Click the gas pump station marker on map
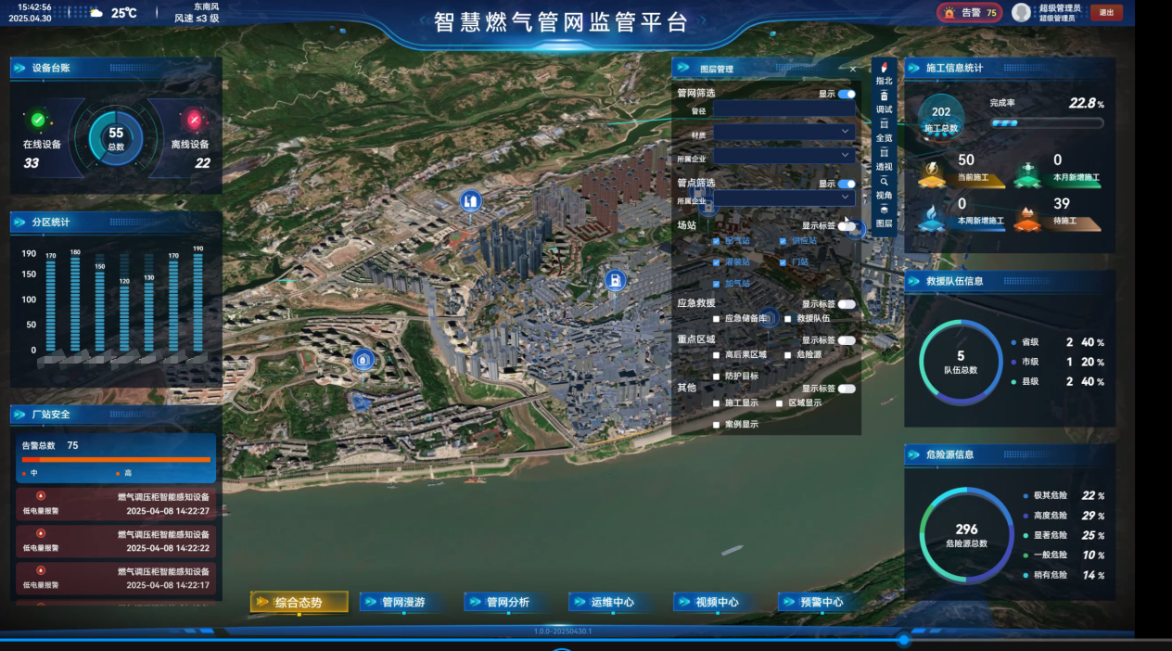The image size is (1172, 651). (x=614, y=279)
